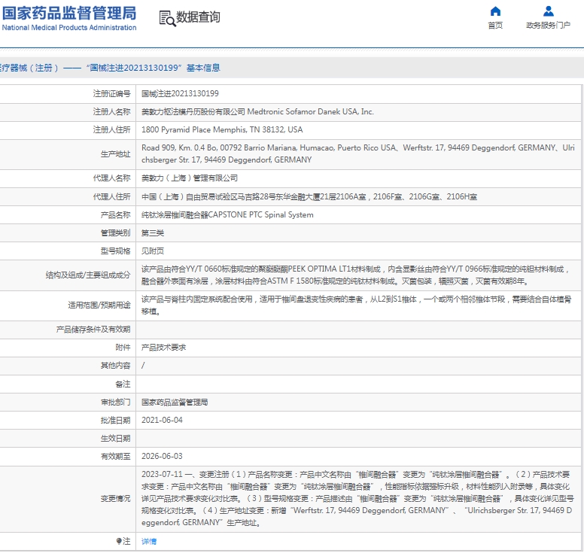Click the 生产地址 row label

click(x=115, y=153)
